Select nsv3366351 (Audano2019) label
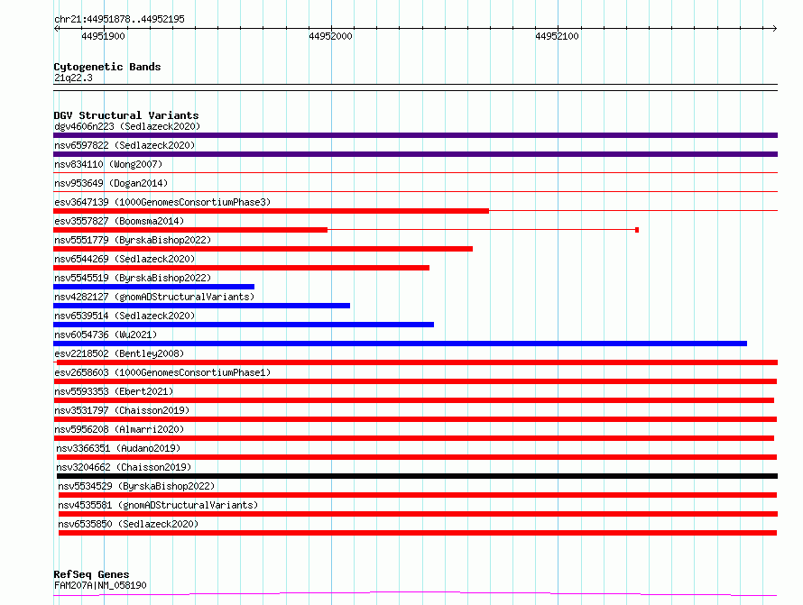803x605 pixels. pos(118,448)
